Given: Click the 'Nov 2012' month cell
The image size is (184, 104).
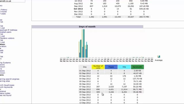Looking at the screenshot, I should 78,12.
